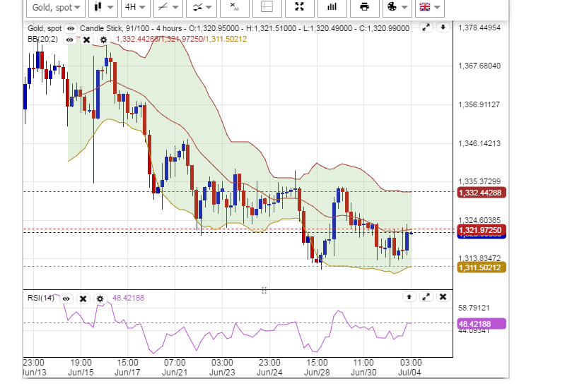Image resolution: width=577 pixels, height=386 pixels.
Task: Click the 58.79121 RSI axis label
Action: click(474, 308)
